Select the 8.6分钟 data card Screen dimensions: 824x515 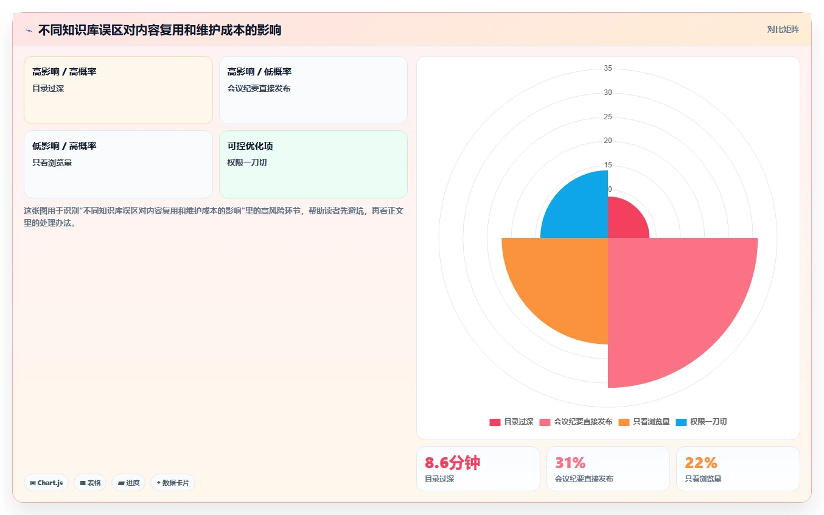pos(478,469)
